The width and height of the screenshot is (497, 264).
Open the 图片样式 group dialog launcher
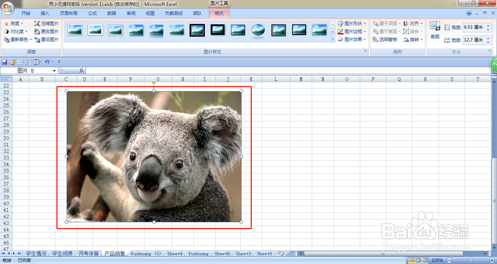[366, 51]
